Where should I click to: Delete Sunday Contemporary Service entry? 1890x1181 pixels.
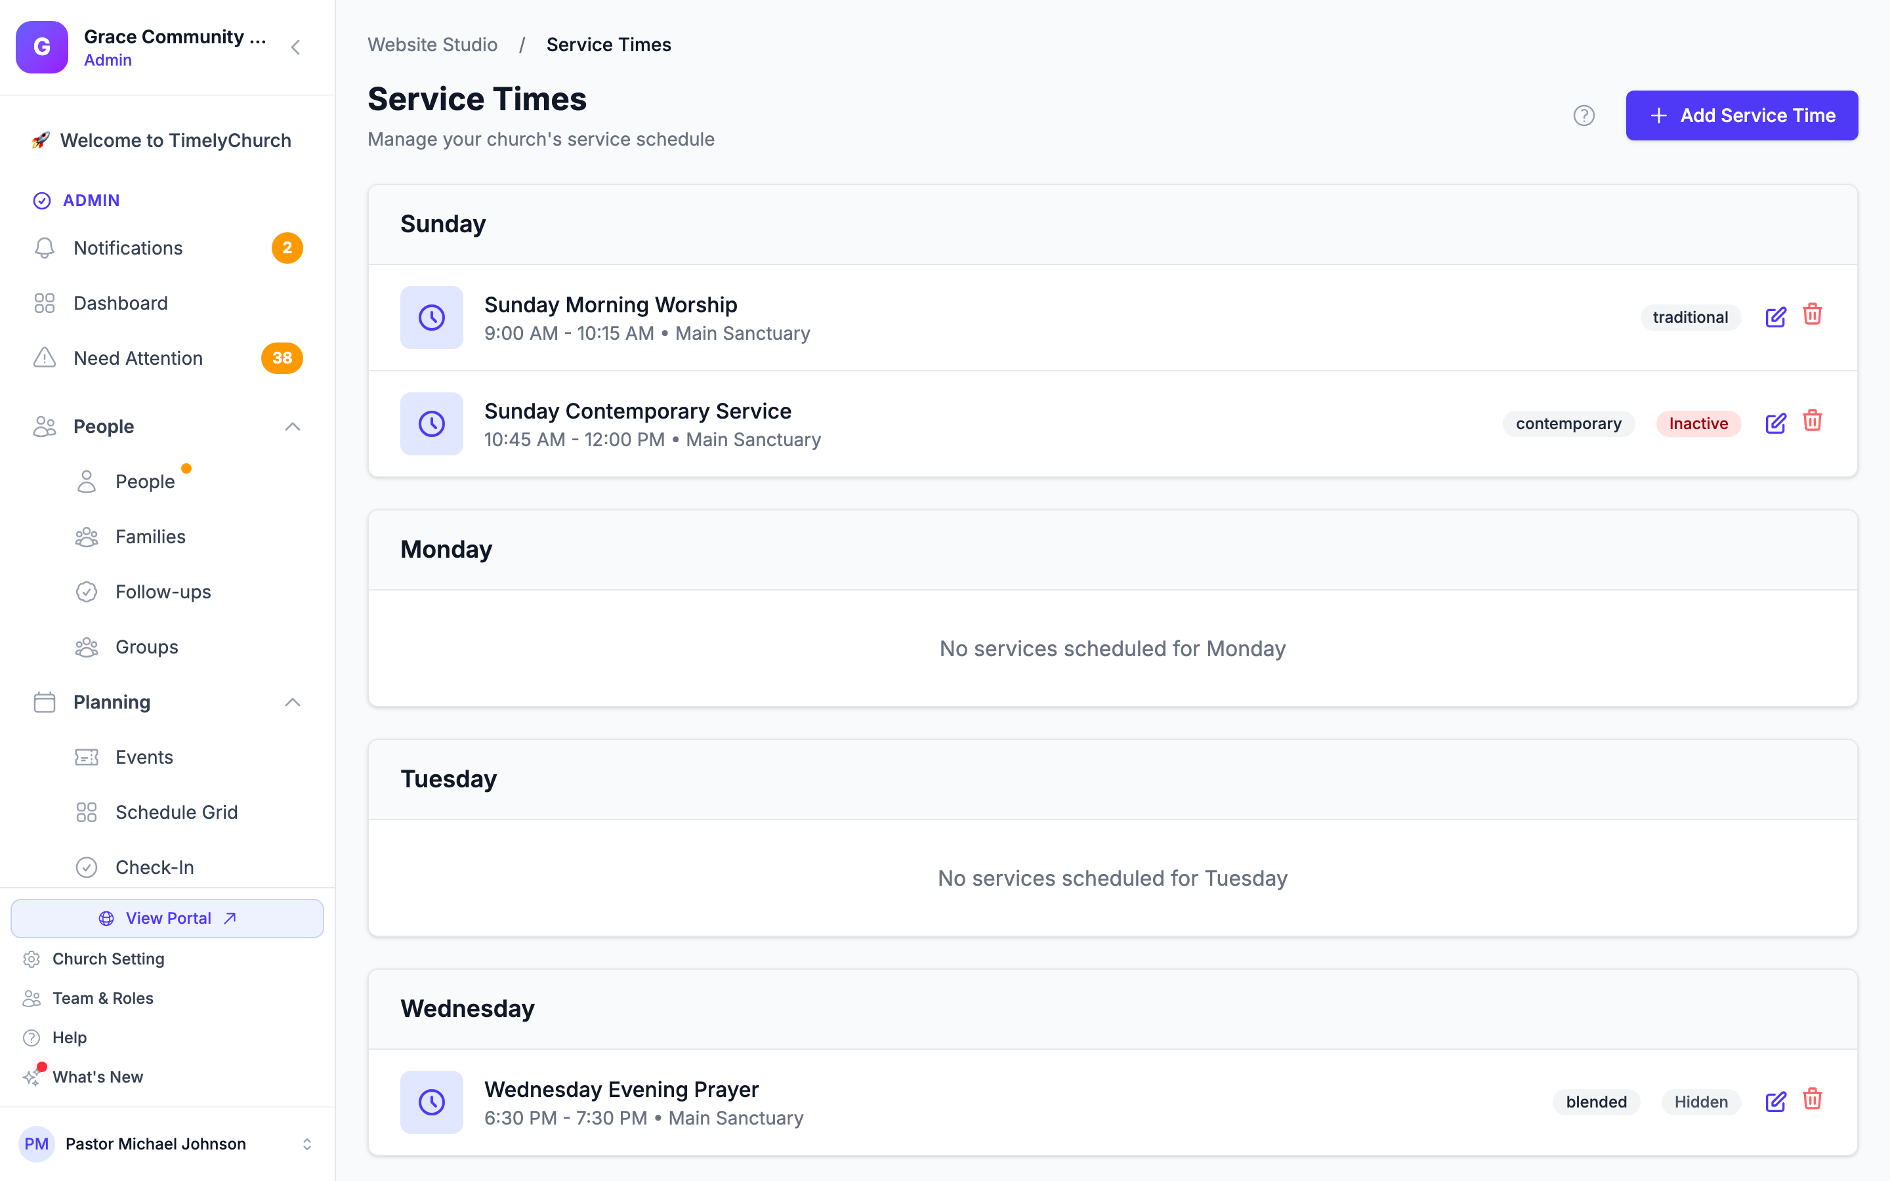1812,421
